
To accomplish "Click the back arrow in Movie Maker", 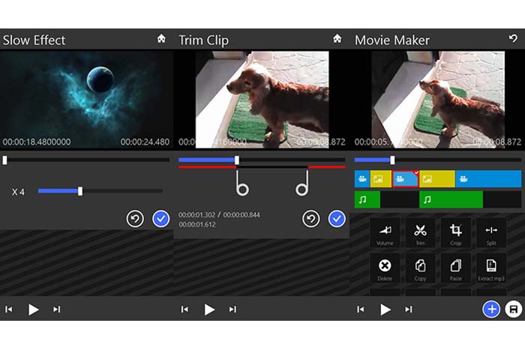I will (x=513, y=39).
